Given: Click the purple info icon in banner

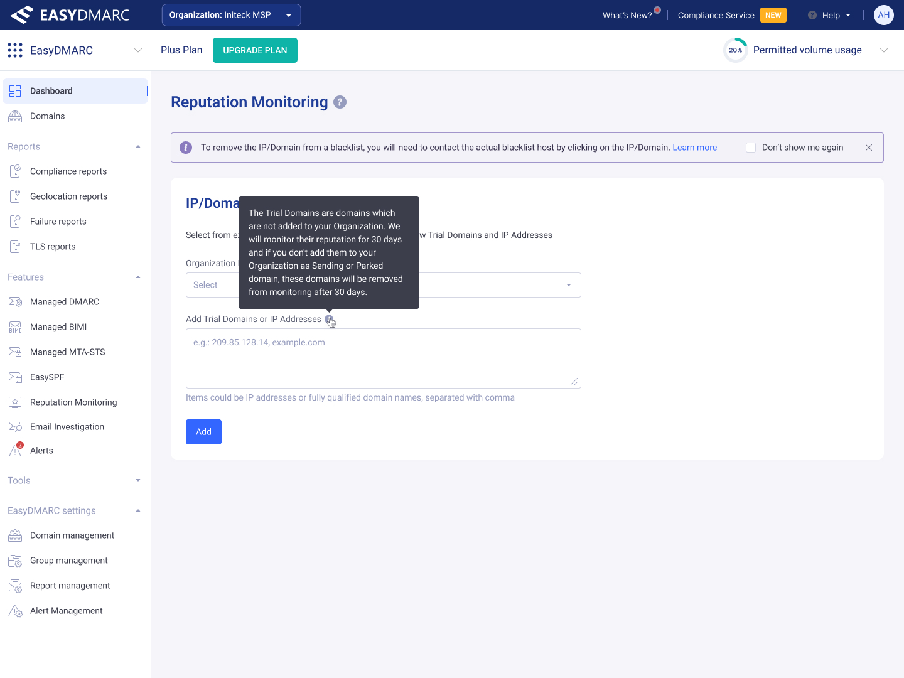Looking at the screenshot, I should tap(186, 148).
